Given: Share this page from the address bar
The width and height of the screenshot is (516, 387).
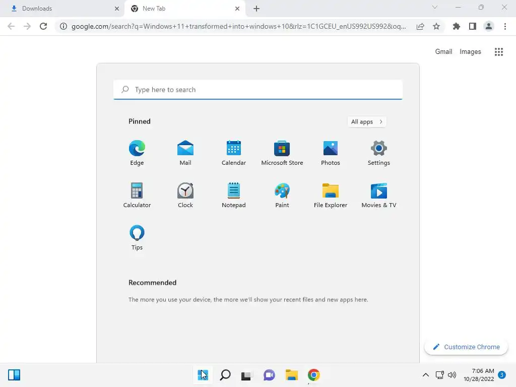Looking at the screenshot, I should tap(420, 26).
